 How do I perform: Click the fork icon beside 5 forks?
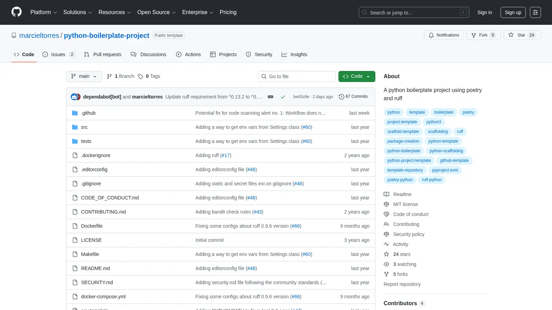coord(386,274)
